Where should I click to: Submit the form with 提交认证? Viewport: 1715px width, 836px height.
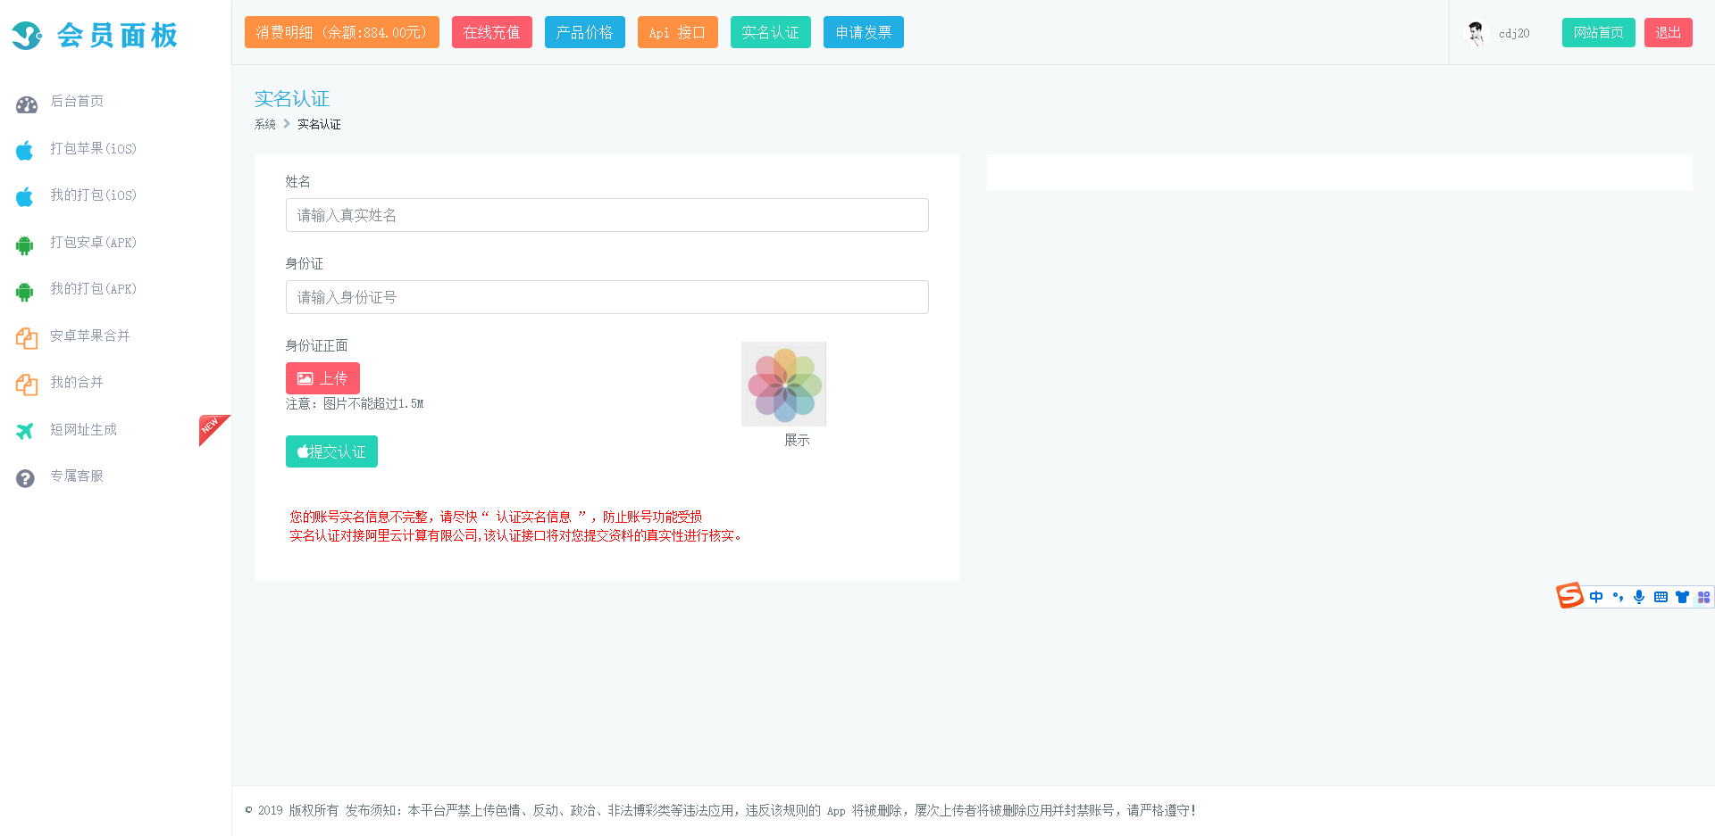tap(331, 451)
